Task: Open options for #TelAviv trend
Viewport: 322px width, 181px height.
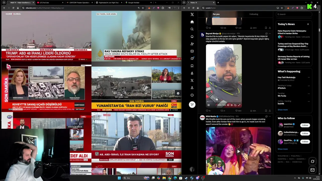Action: [309, 86]
